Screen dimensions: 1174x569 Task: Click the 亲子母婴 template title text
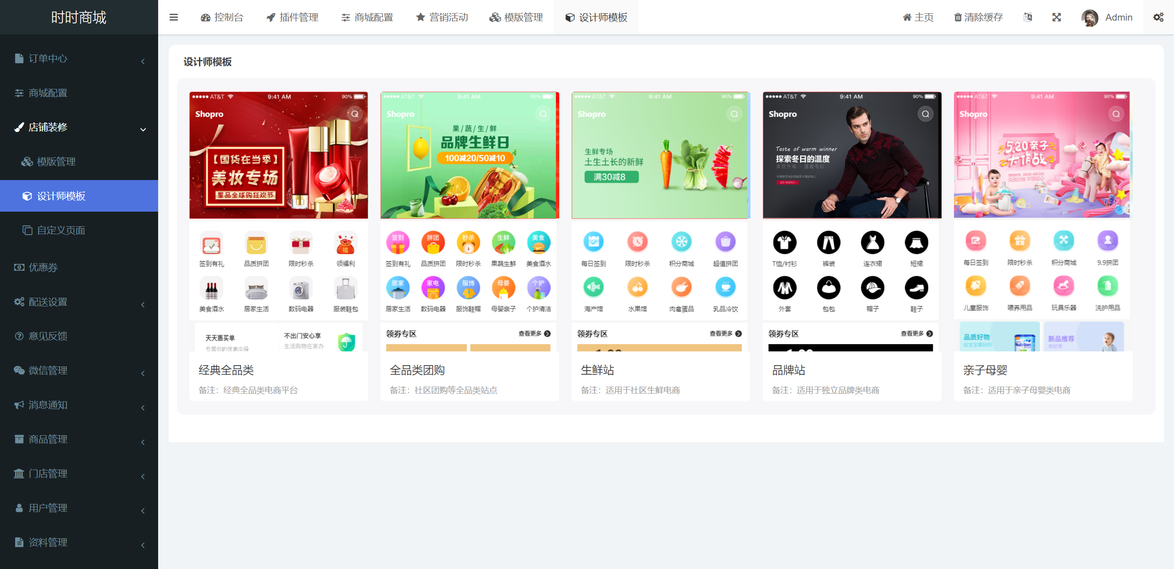[x=985, y=370]
